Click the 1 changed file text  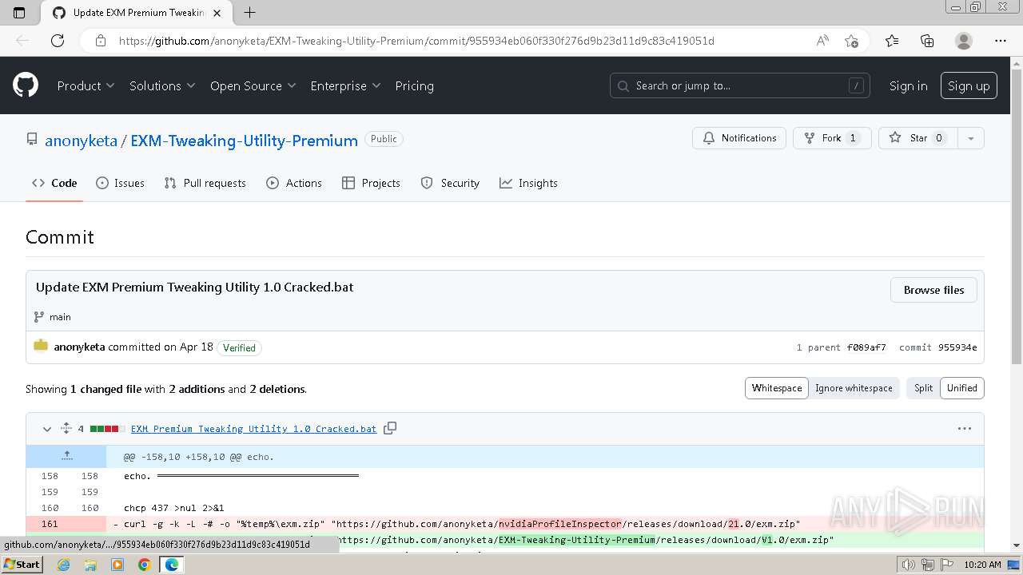[105, 389]
